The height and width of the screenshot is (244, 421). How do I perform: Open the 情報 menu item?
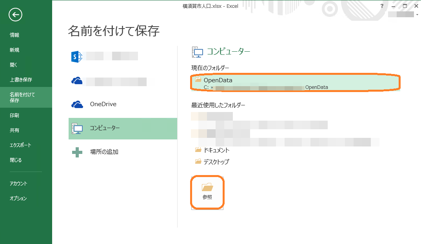tap(15, 35)
